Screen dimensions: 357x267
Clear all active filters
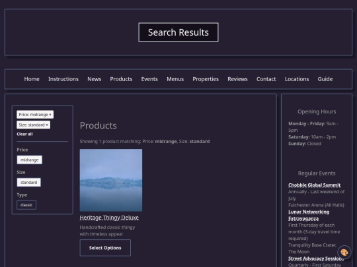coord(24,134)
